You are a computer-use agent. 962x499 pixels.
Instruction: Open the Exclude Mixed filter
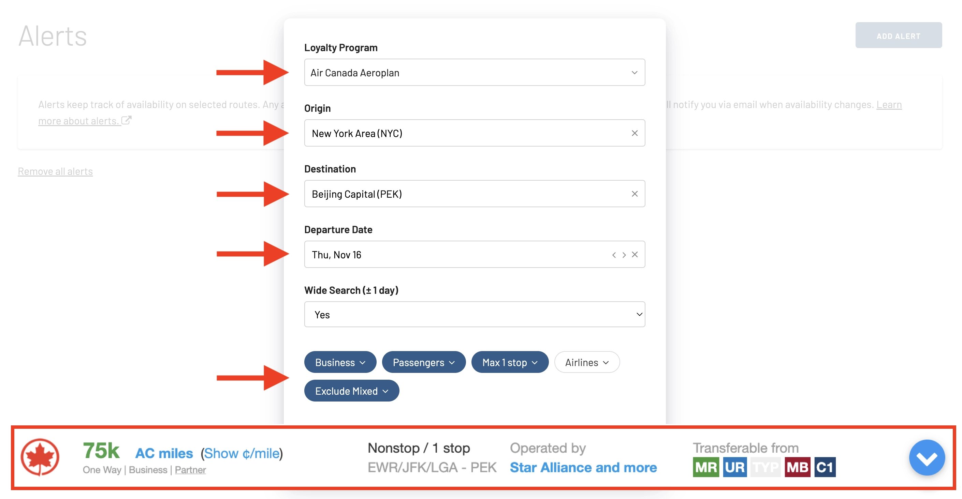click(x=351, y=391)
